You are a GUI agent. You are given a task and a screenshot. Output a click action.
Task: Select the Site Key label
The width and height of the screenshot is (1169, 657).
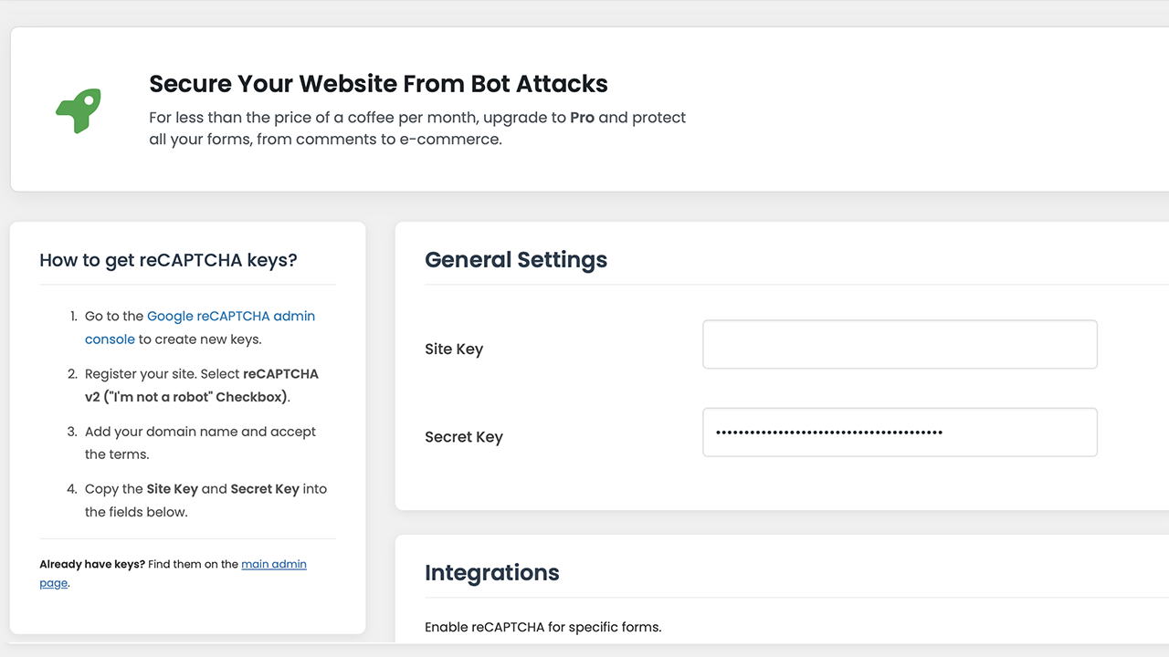click(454, 349)
